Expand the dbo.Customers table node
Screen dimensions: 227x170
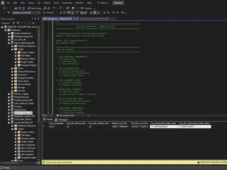pyautogui.click(x=15, y=148)
